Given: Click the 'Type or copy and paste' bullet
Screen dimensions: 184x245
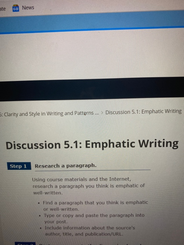Looking at the screenshot, I should click(x=94, y=218).
